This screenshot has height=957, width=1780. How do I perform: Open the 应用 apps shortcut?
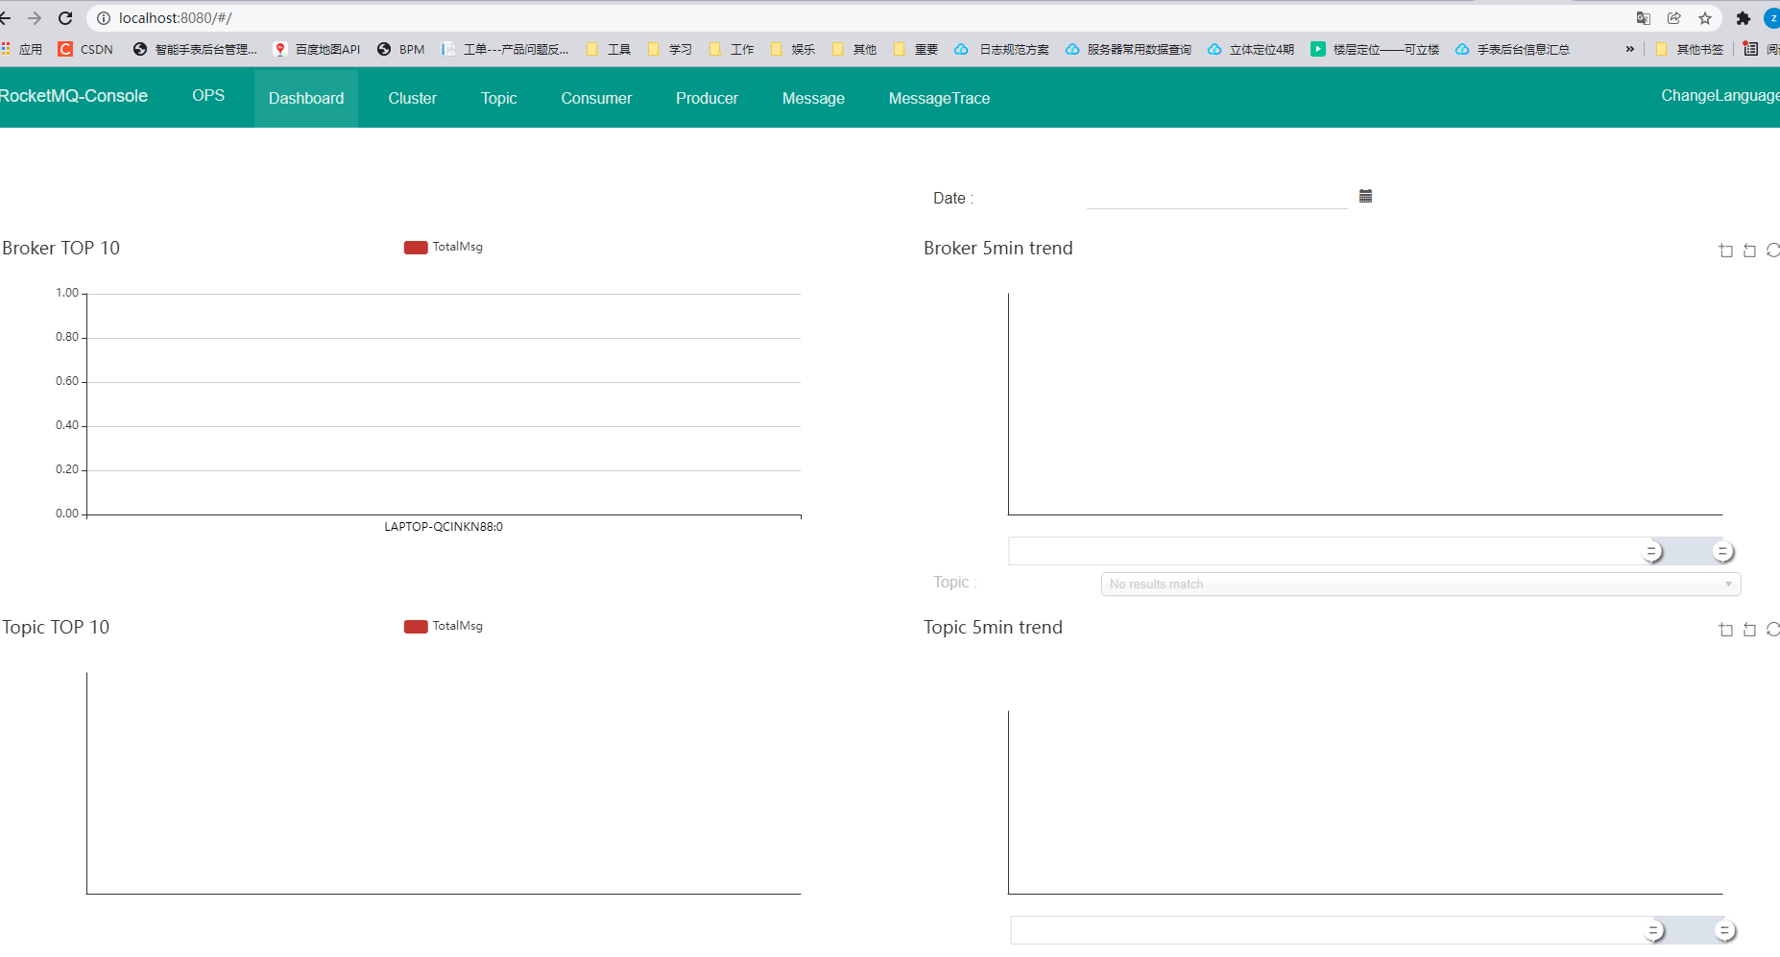21,49
